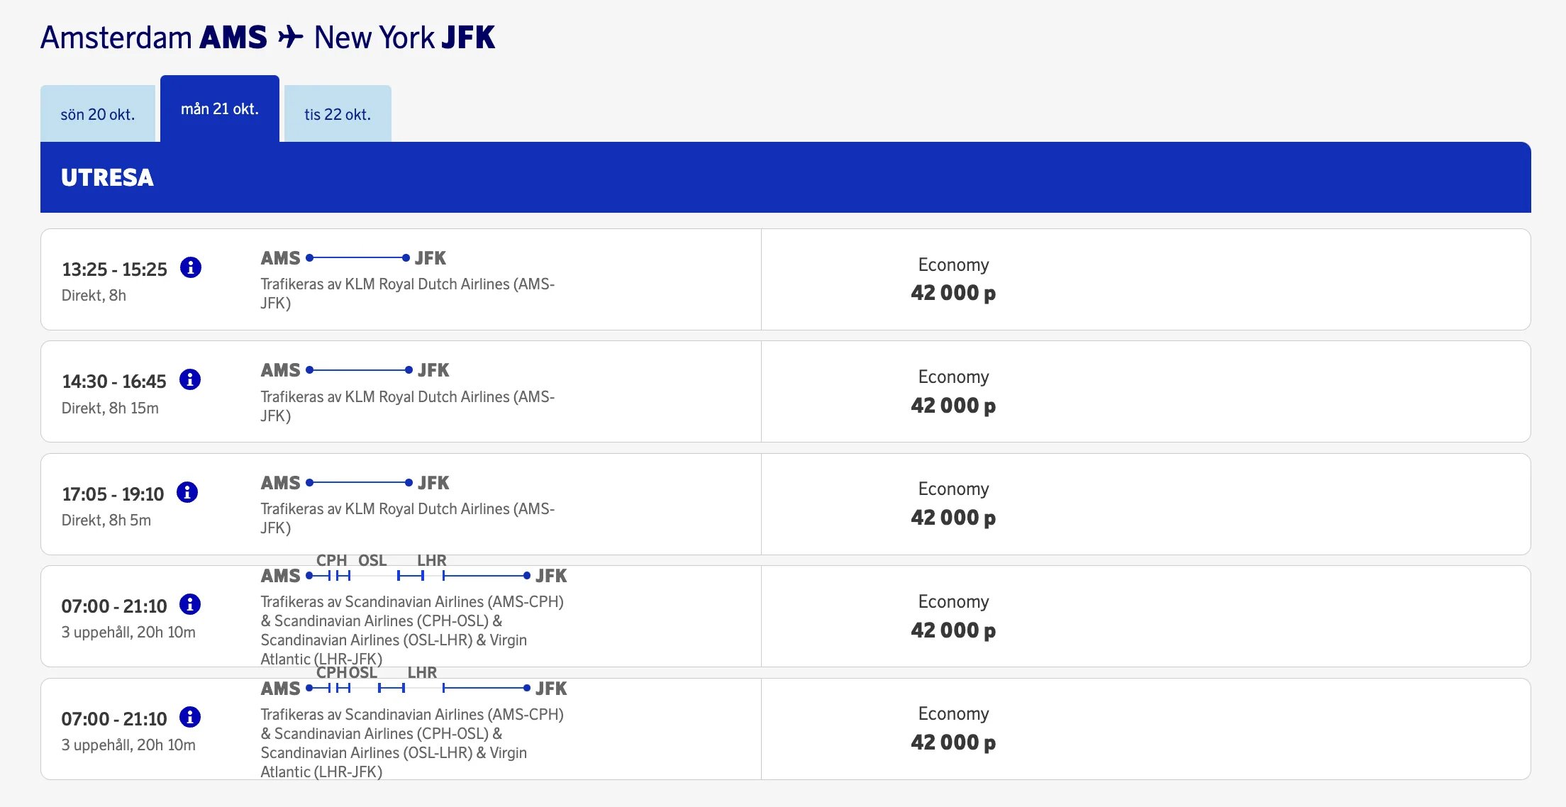
Task: Pick Economy fare on last 3 uppehåll flight
Action: pos(953,728)
